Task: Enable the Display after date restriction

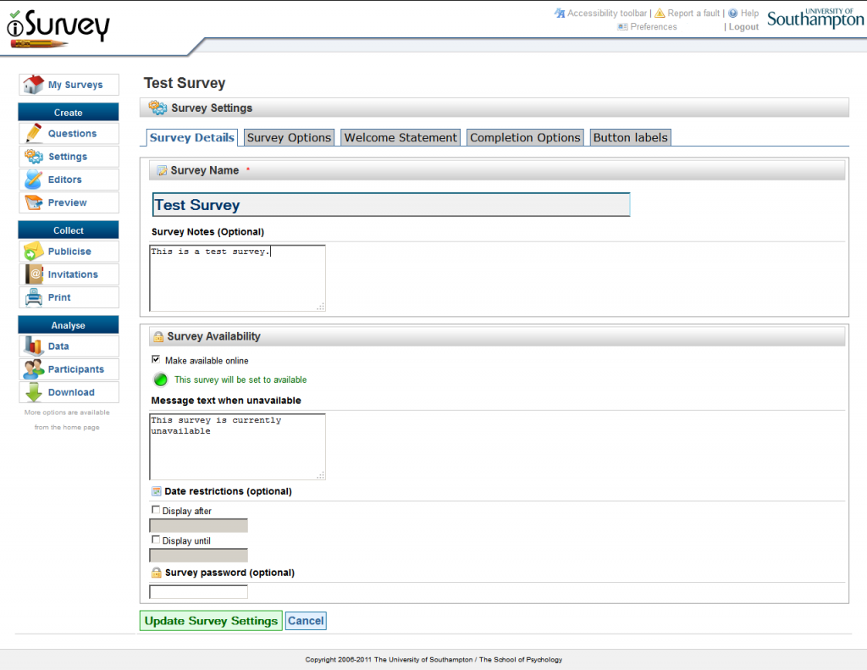Action: tap(156, 510)
